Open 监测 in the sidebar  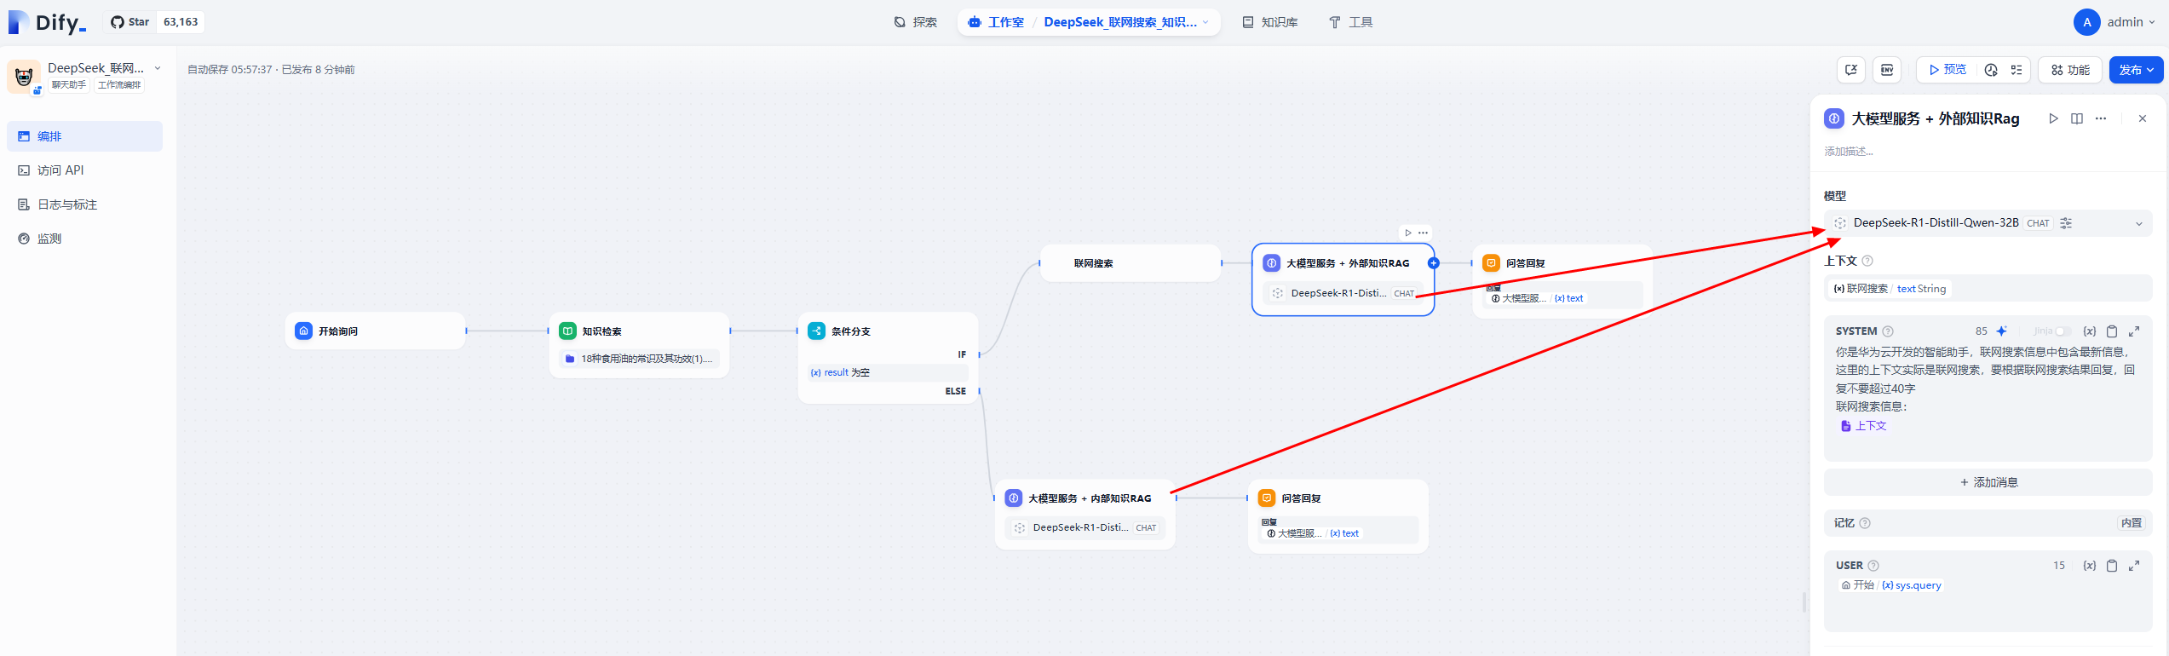point(84,239)
